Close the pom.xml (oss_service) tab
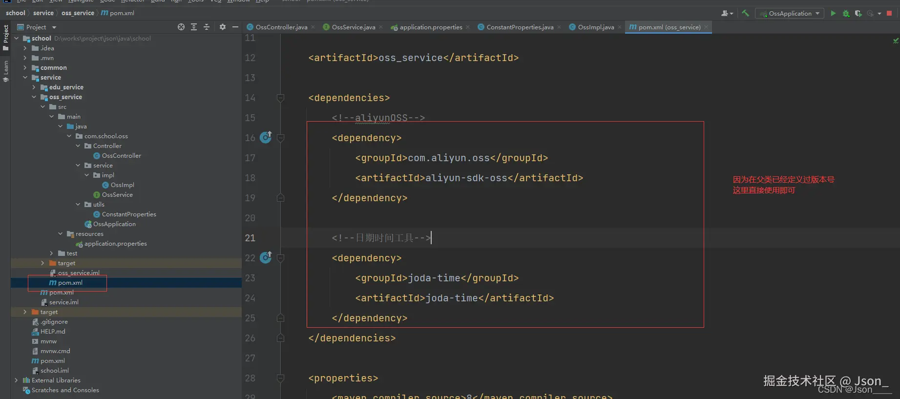900x399 pixels. 706,27
